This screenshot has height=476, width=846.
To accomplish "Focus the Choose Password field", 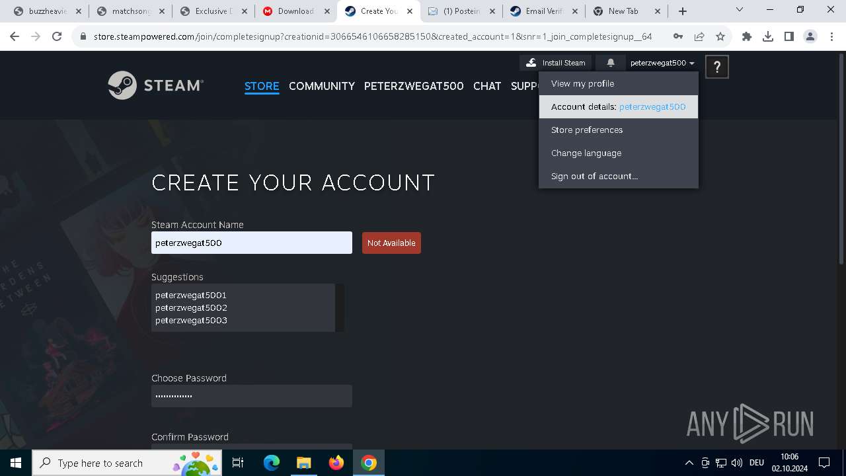I will point(252,396).
